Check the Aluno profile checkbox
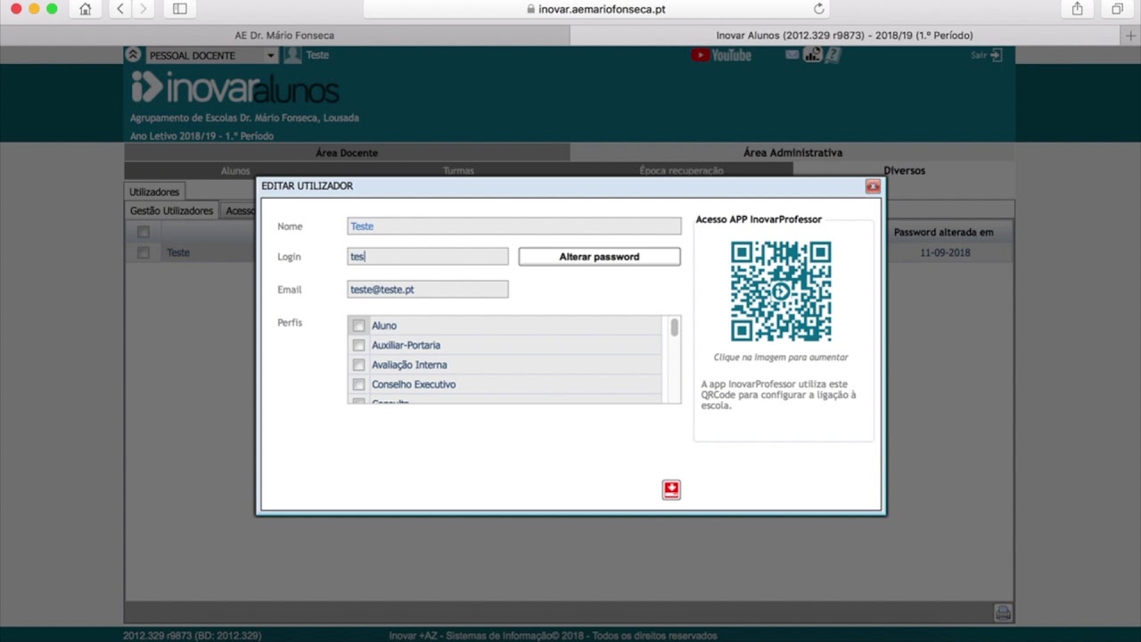 tap(358, 325)
